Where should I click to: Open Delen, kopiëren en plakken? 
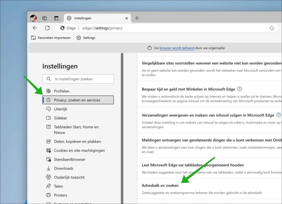point(78,141)
